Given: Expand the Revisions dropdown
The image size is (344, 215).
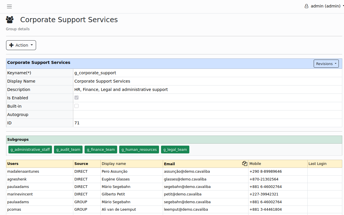Looking at the screenshot, I should (x=326, y=64).
